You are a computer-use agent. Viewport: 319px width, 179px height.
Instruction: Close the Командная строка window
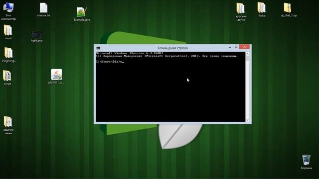pos(244,47)
